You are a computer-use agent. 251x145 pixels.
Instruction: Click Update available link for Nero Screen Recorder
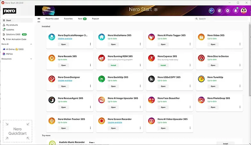pos(115,122)
